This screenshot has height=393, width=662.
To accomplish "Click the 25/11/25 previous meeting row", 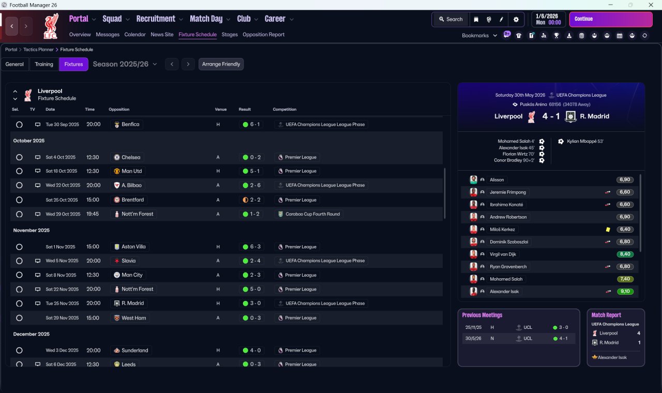I will [x=518, y=327].
